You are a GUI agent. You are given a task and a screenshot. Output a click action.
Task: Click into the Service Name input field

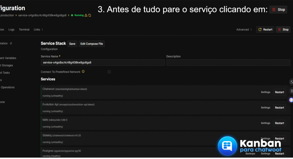[x=103, y=63]
